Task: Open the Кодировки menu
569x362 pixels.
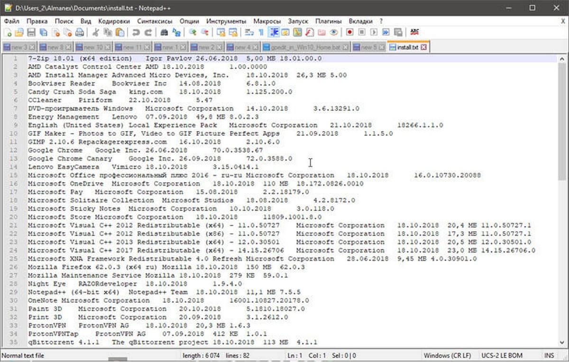Action: [114, 21]
